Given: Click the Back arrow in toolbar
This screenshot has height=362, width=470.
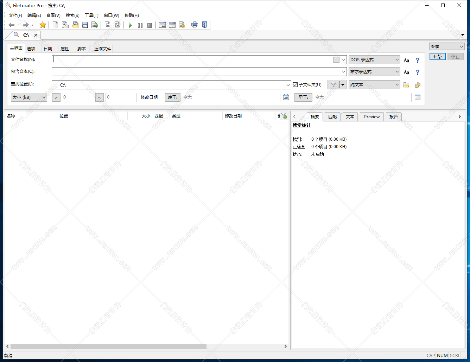Looking at the screenshot, I should (12, 25).
